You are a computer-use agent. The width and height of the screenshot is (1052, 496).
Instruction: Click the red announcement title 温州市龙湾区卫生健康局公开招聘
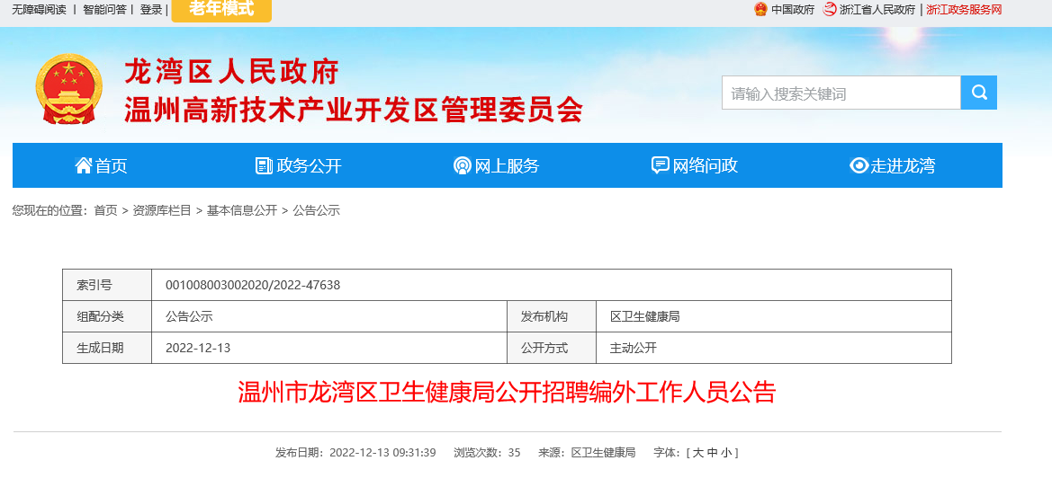[x=507, y=392]
